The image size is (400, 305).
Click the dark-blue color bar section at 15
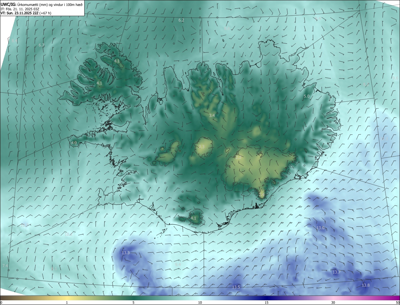click(267, 298)
